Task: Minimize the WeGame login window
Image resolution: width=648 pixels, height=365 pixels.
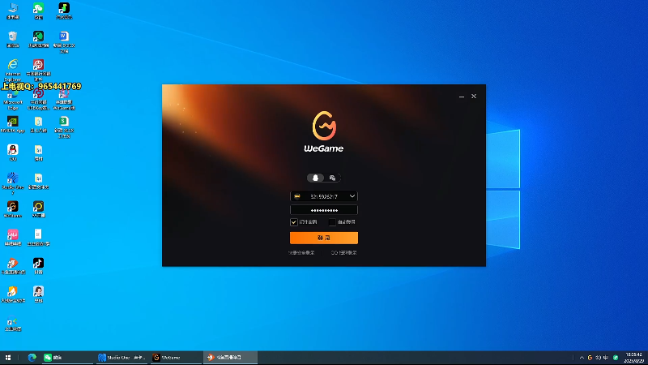Action: (x=462, y=97)
